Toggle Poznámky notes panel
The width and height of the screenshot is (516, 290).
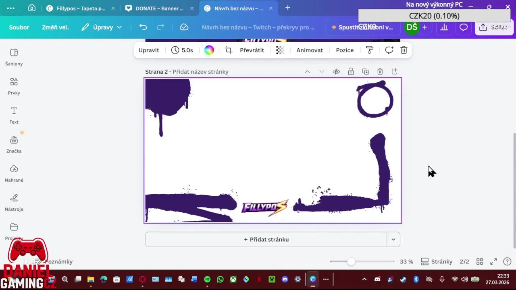[x=54, y=261]
